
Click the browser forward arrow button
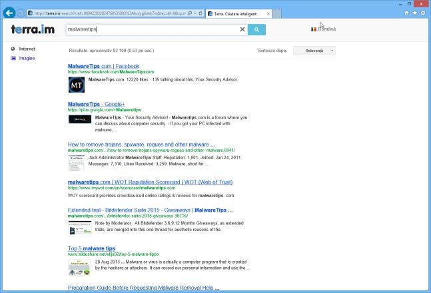pos(21,13)
